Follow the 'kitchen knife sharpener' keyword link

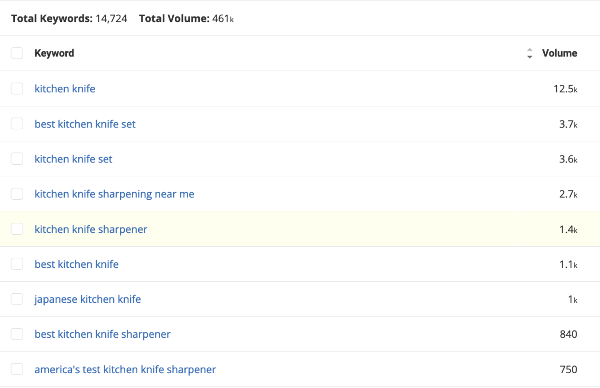[91, 229]
